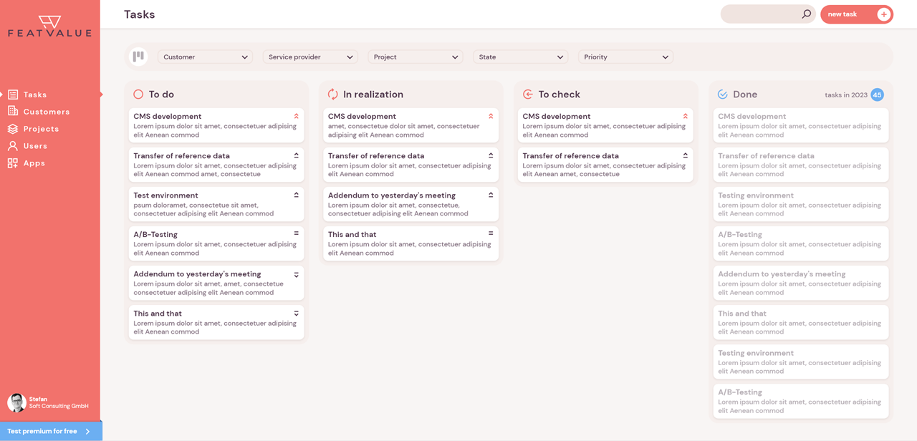Open the Customer filter dropdown
The height and width of the screenshot is (441, 917).
(x=205, y=57)
